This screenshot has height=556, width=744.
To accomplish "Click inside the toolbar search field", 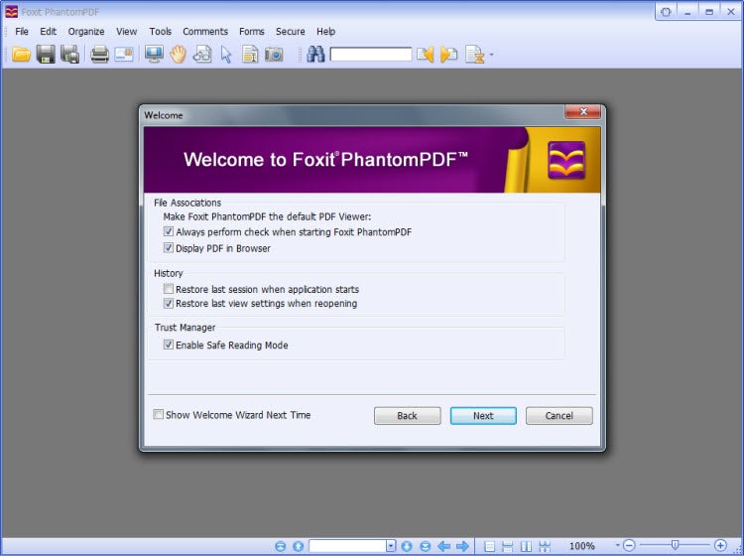I will click(371, 55).
